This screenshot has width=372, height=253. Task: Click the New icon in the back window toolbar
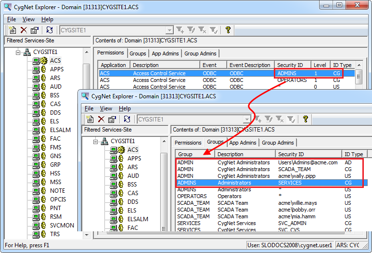[13, 30]
